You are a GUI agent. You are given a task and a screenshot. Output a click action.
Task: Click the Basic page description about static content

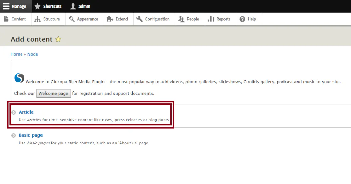pos(84,143)
